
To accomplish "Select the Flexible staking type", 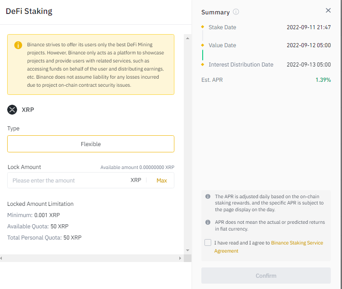I will pos(91,144).
